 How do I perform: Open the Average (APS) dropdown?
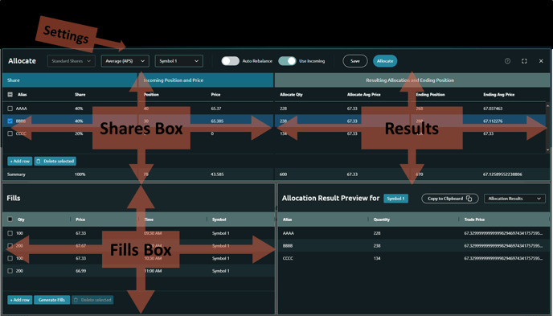(x=125, y=61)
